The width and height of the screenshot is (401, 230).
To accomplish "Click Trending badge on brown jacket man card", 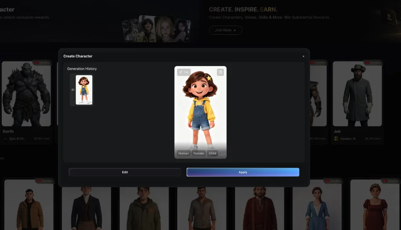I will click(45, 181).
